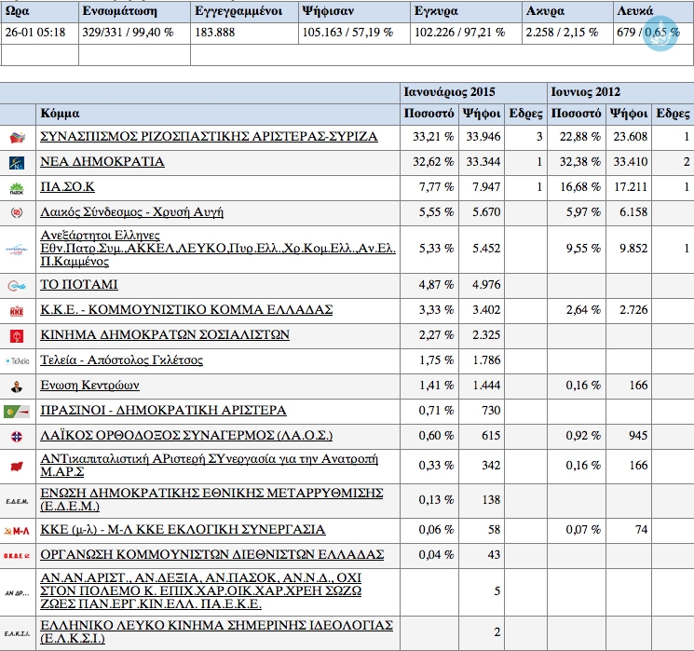Click the AN.ΔP... party logo
The image size is (694, 651).
17,592
